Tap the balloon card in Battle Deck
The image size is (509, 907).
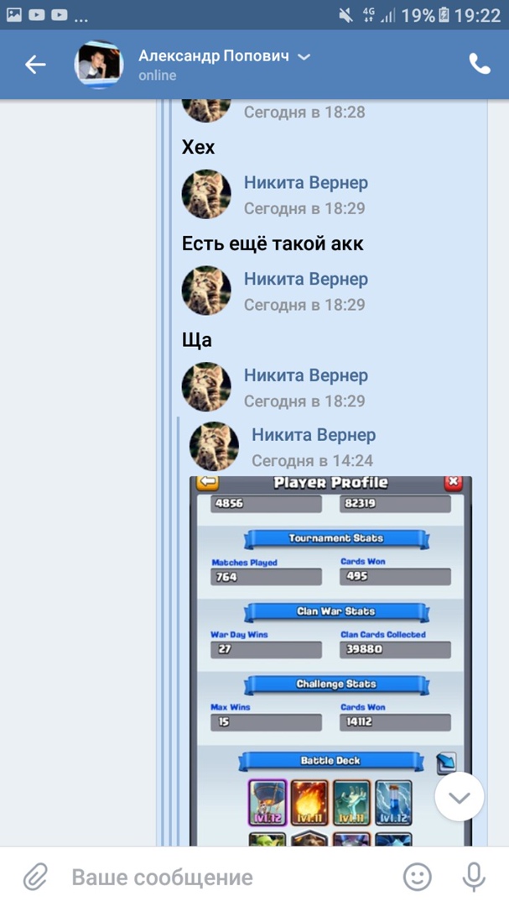(267, 802)
